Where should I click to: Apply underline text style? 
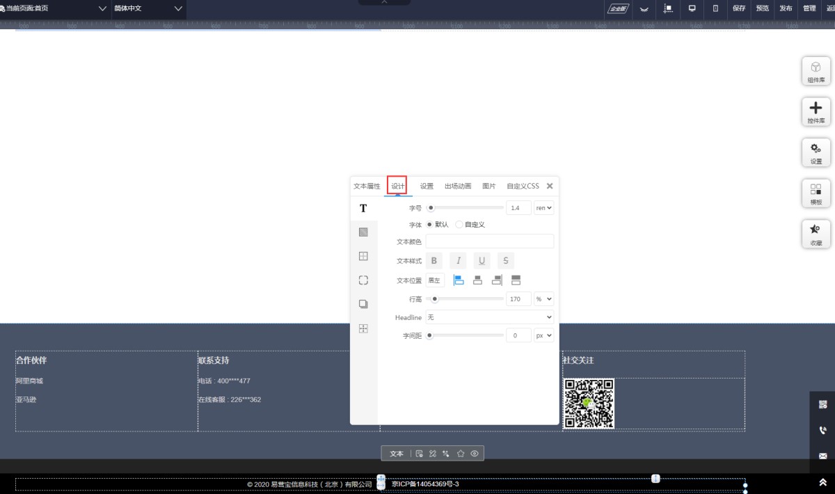tap(482, 261)
